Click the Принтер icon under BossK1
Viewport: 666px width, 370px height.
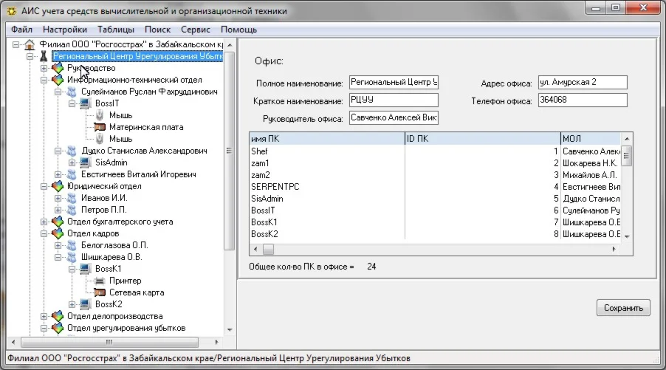click(x=100, y=281)
